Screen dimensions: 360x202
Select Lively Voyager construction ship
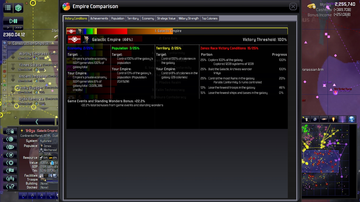click(x=33, y=89)
